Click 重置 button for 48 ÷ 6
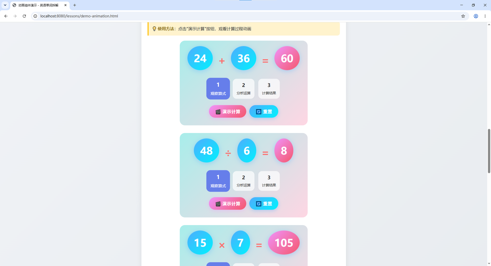Viewport: 491px width, 266px height. pyautogui.click(x=264, y=204)
